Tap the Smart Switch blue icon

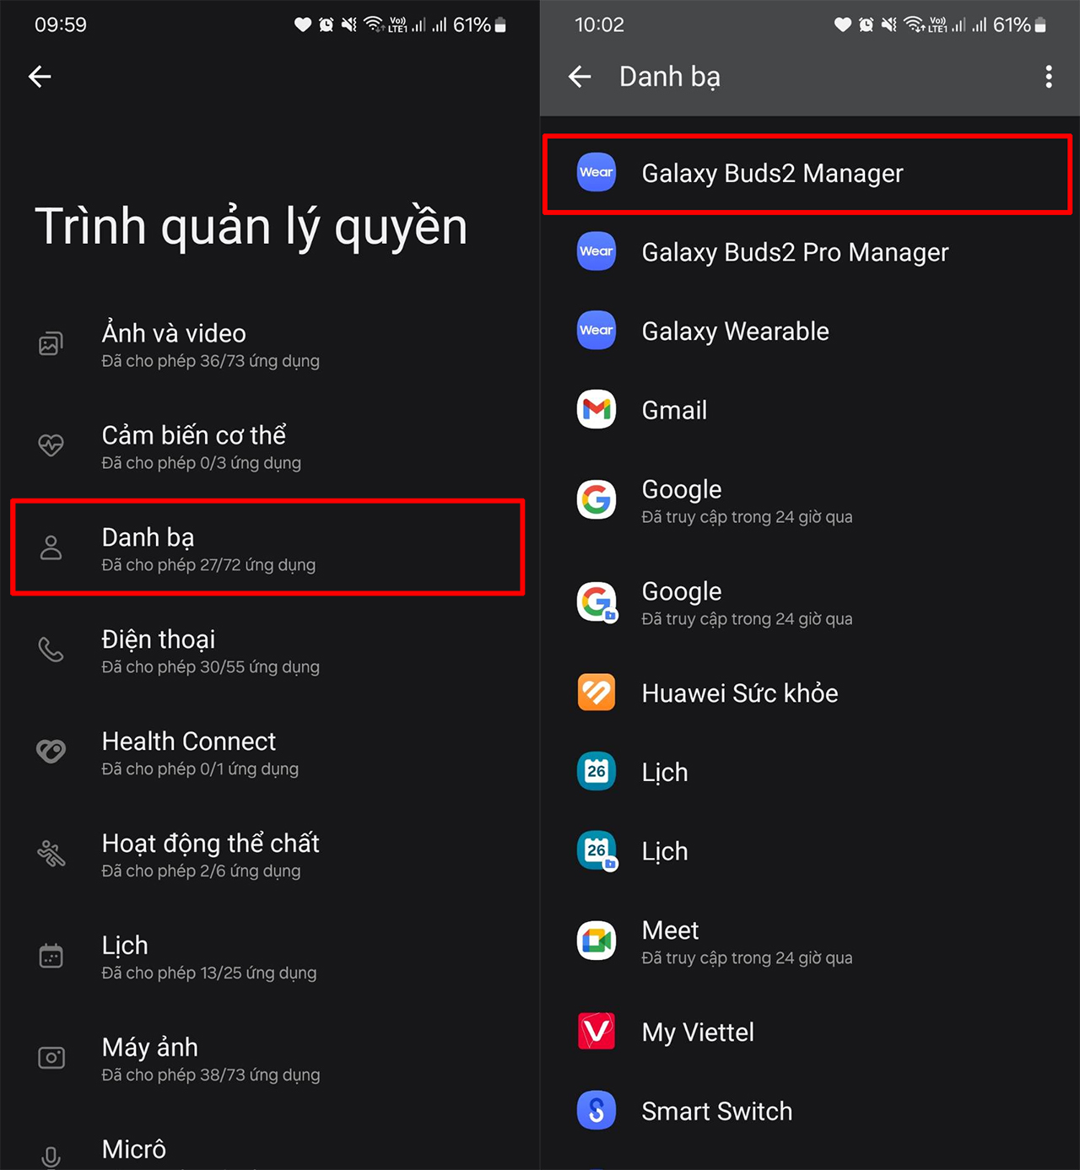pyautogui.click(x=597, y=1110)
